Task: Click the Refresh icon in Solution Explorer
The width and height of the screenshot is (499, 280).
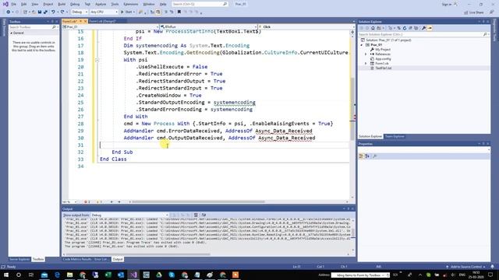Action: pos(405,28)
